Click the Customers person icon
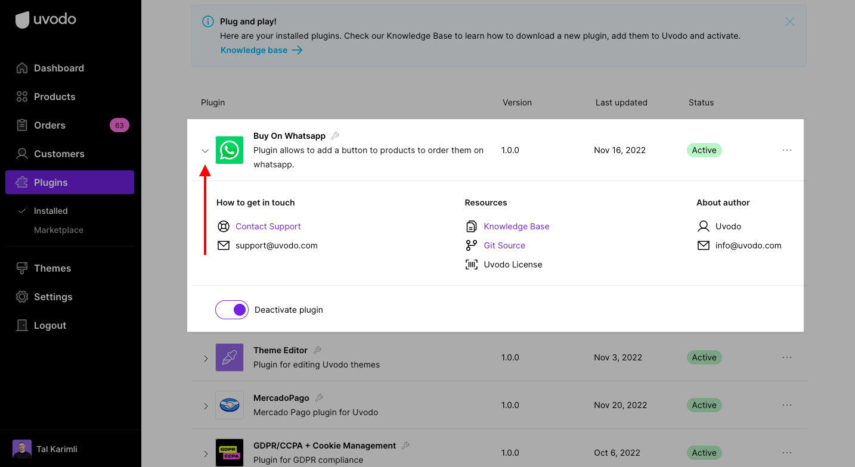 pos(22,154)
